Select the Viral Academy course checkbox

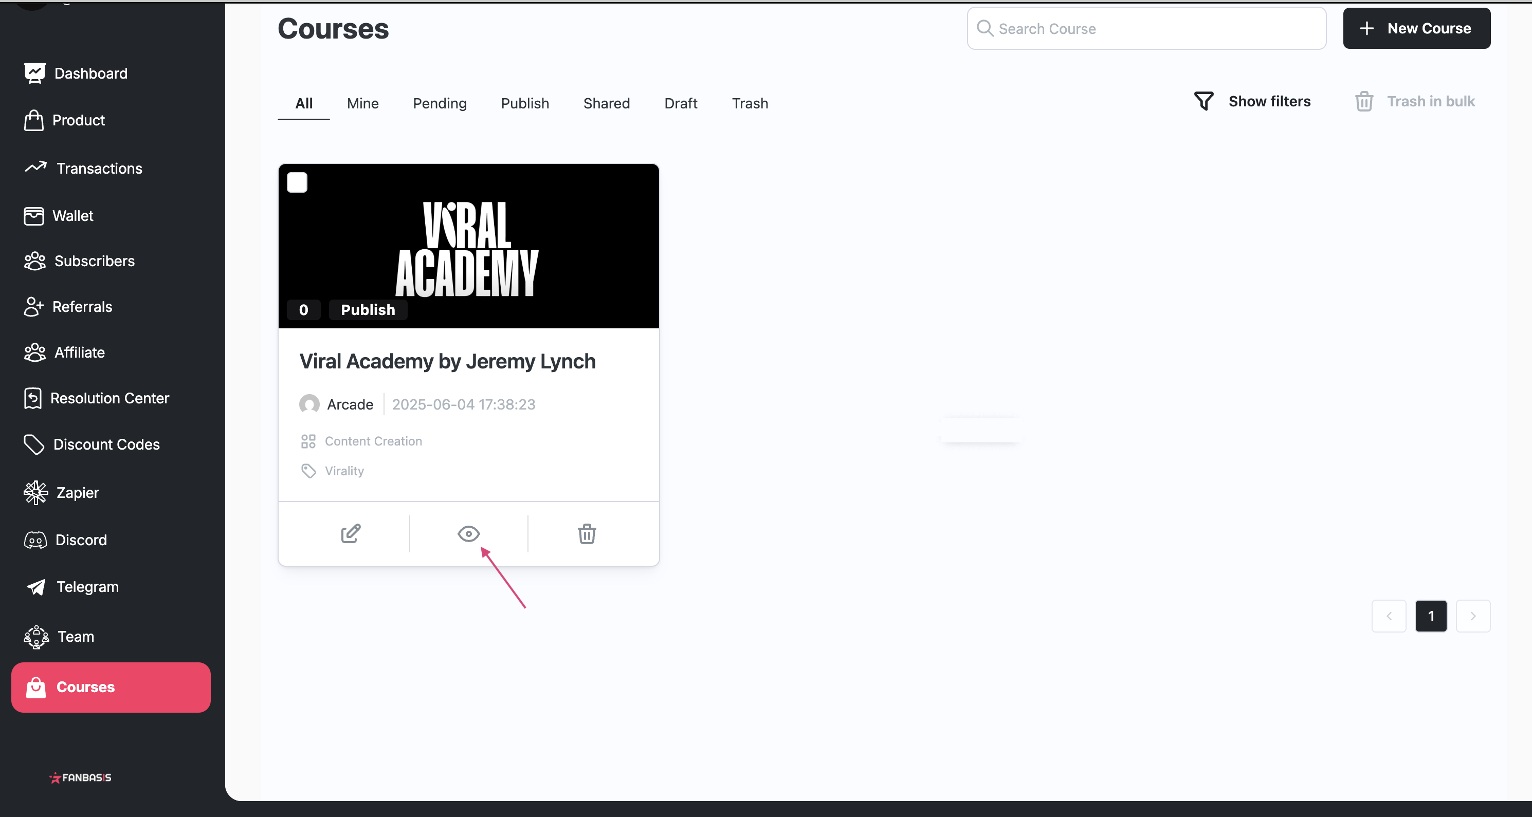pos(297,182)
